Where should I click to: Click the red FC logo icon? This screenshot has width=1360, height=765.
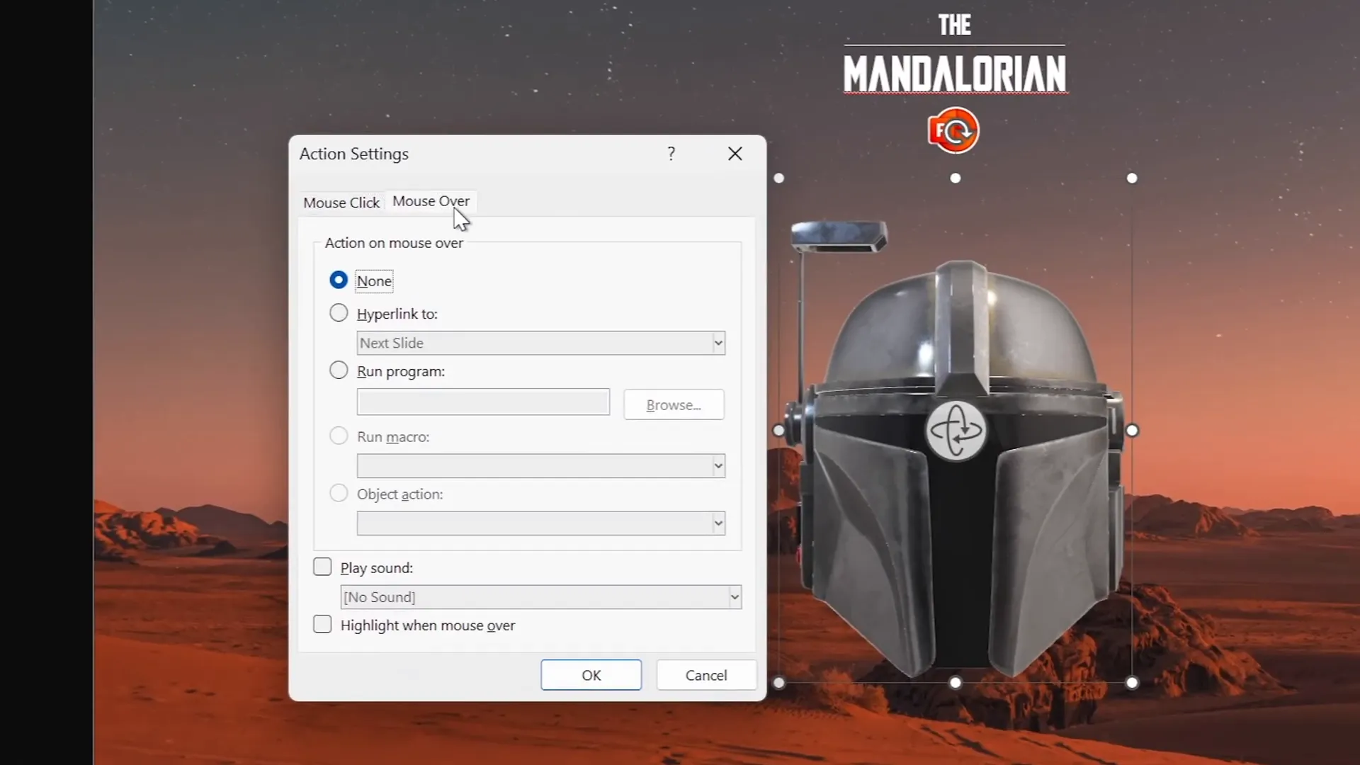954,130
